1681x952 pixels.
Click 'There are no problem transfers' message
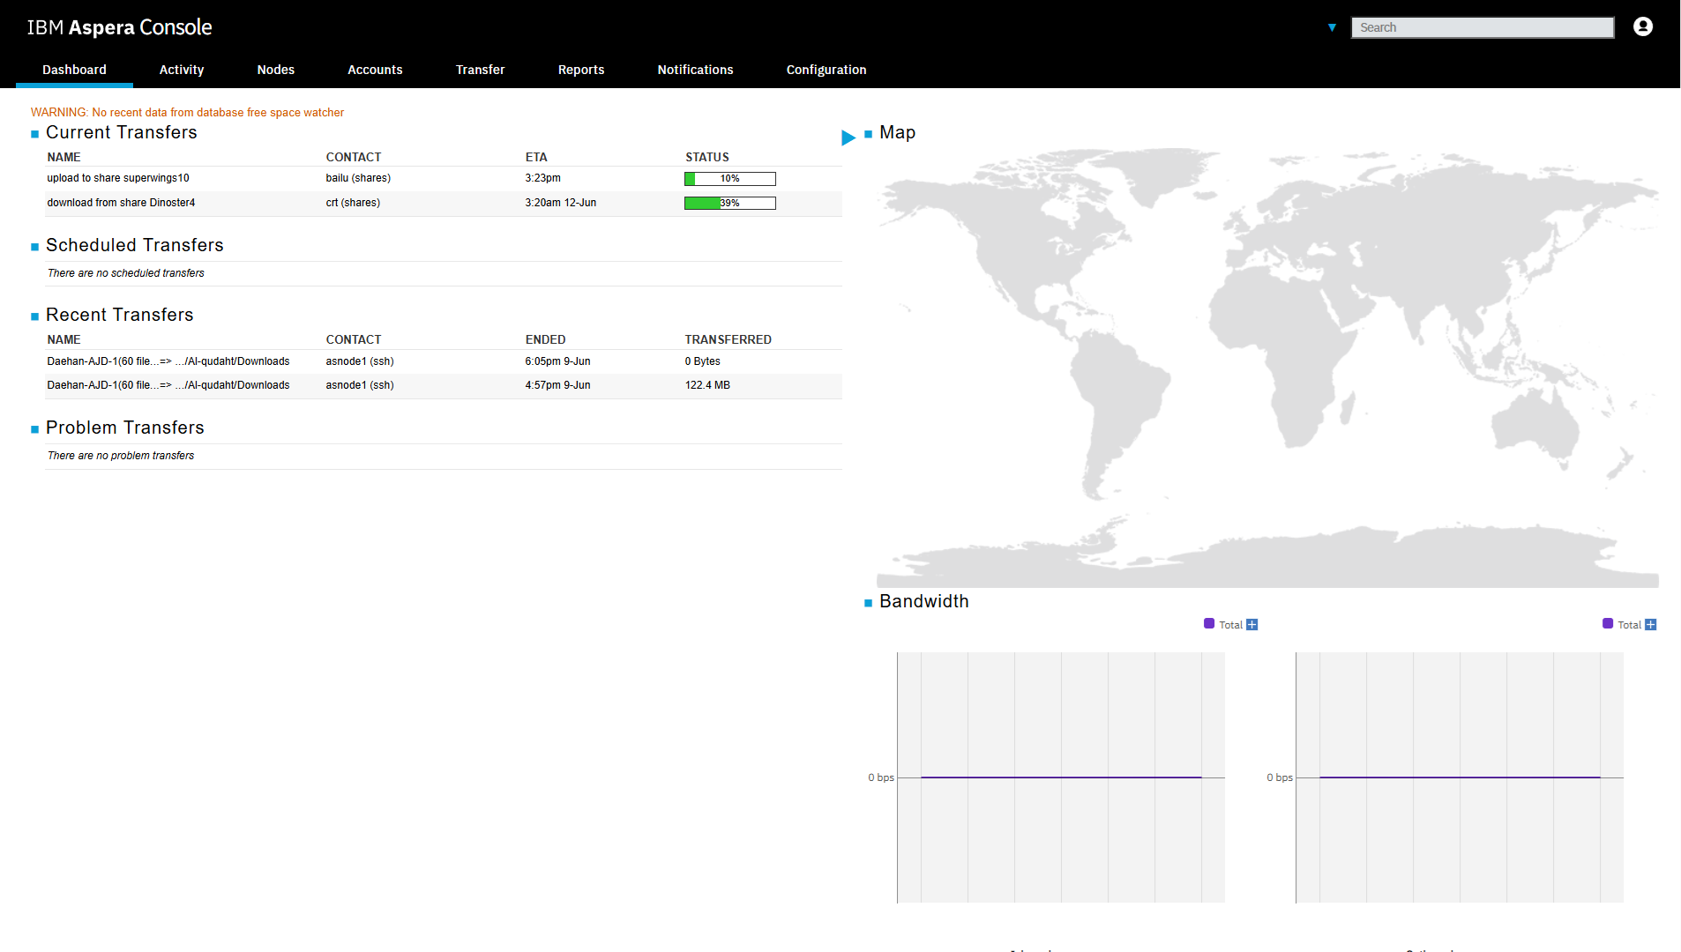[x=121, y=456]
